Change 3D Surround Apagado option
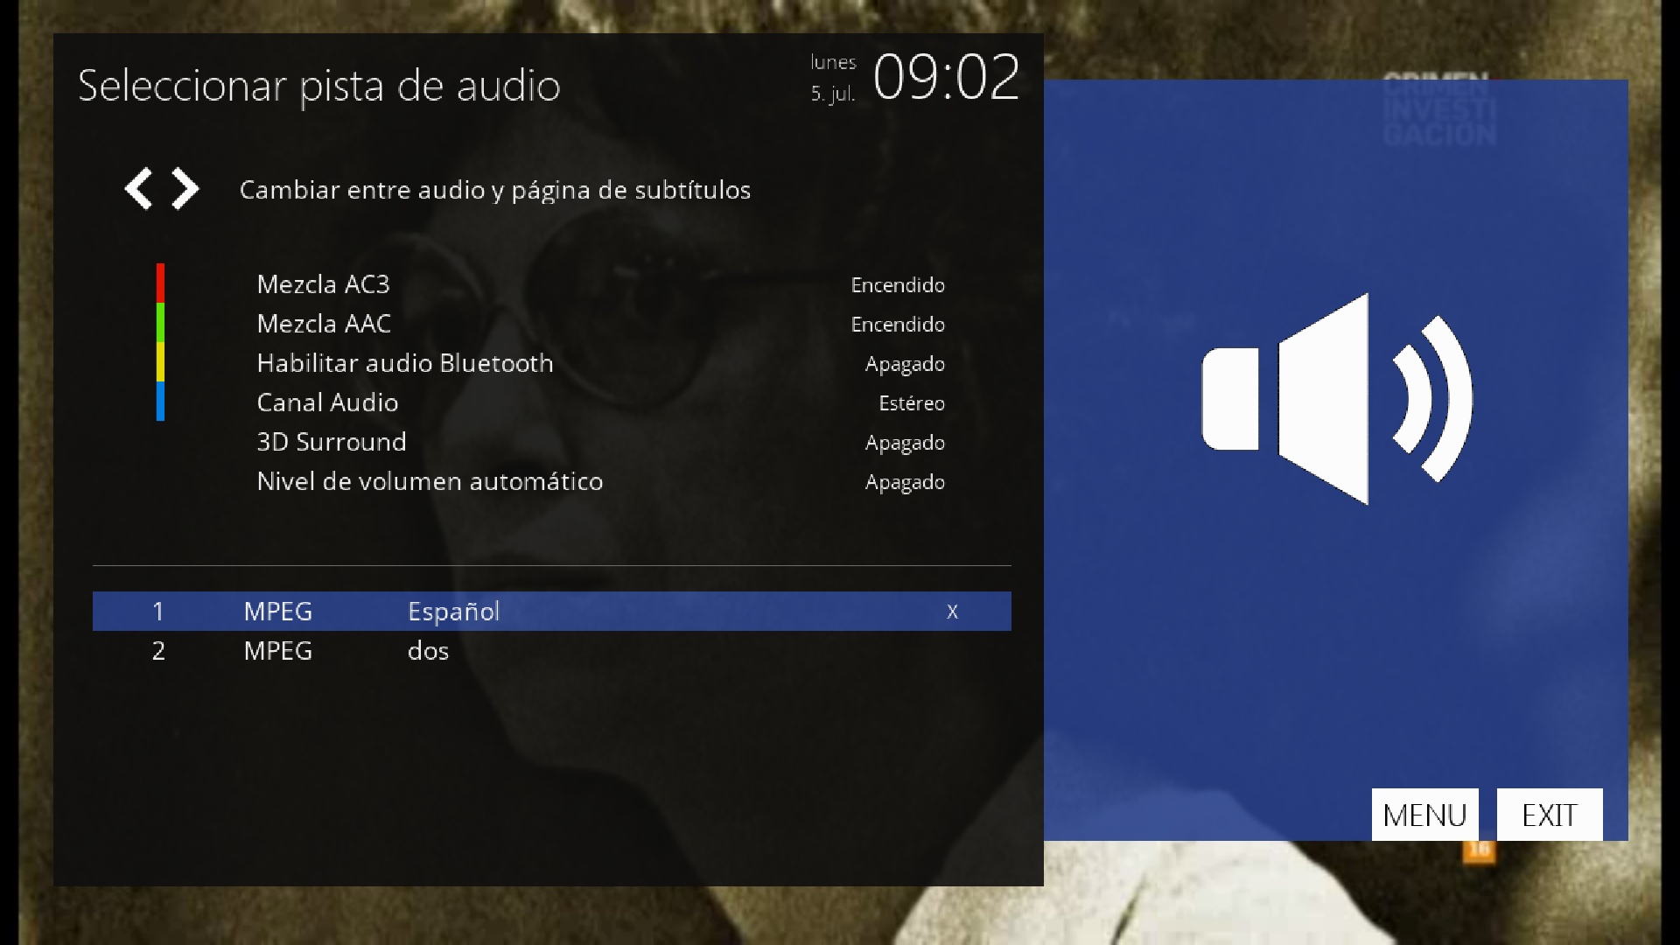The width and height of the screenshot is (1680, 945). (x=904, y=443)
